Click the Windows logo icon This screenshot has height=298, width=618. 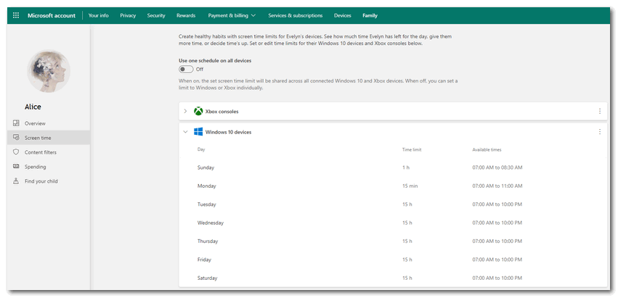point(198,132)
